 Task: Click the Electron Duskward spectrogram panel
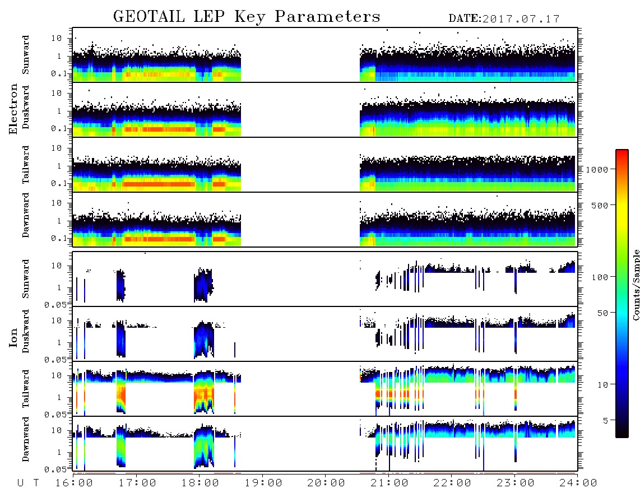pos(325,110)
